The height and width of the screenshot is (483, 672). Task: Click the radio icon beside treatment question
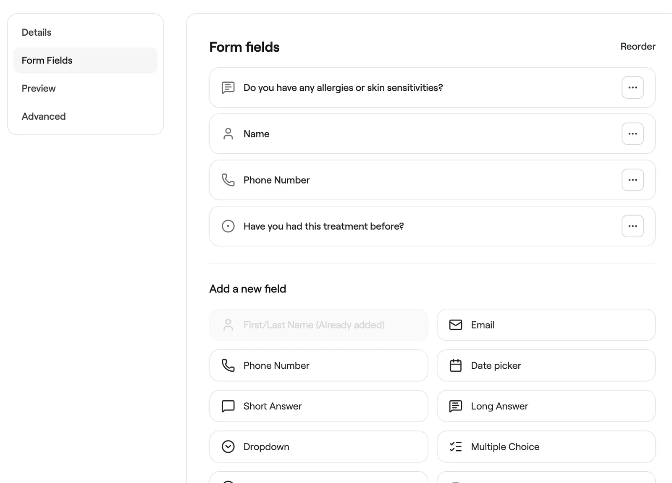click(228, 226)
